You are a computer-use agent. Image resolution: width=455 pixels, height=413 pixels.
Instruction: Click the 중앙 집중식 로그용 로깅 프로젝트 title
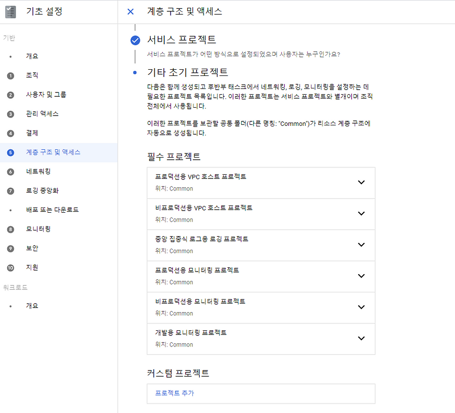pyautogui.click(x=202, y=239)
